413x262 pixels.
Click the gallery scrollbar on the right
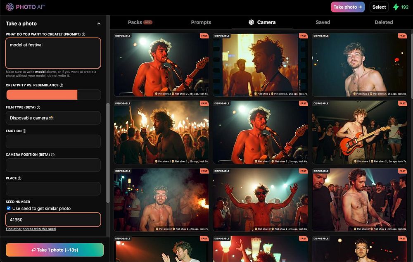(x=411, y=64)
